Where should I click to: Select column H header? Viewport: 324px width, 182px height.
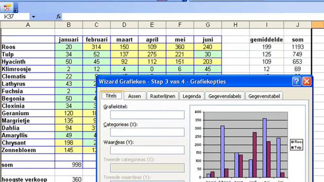tap(235, 25)
